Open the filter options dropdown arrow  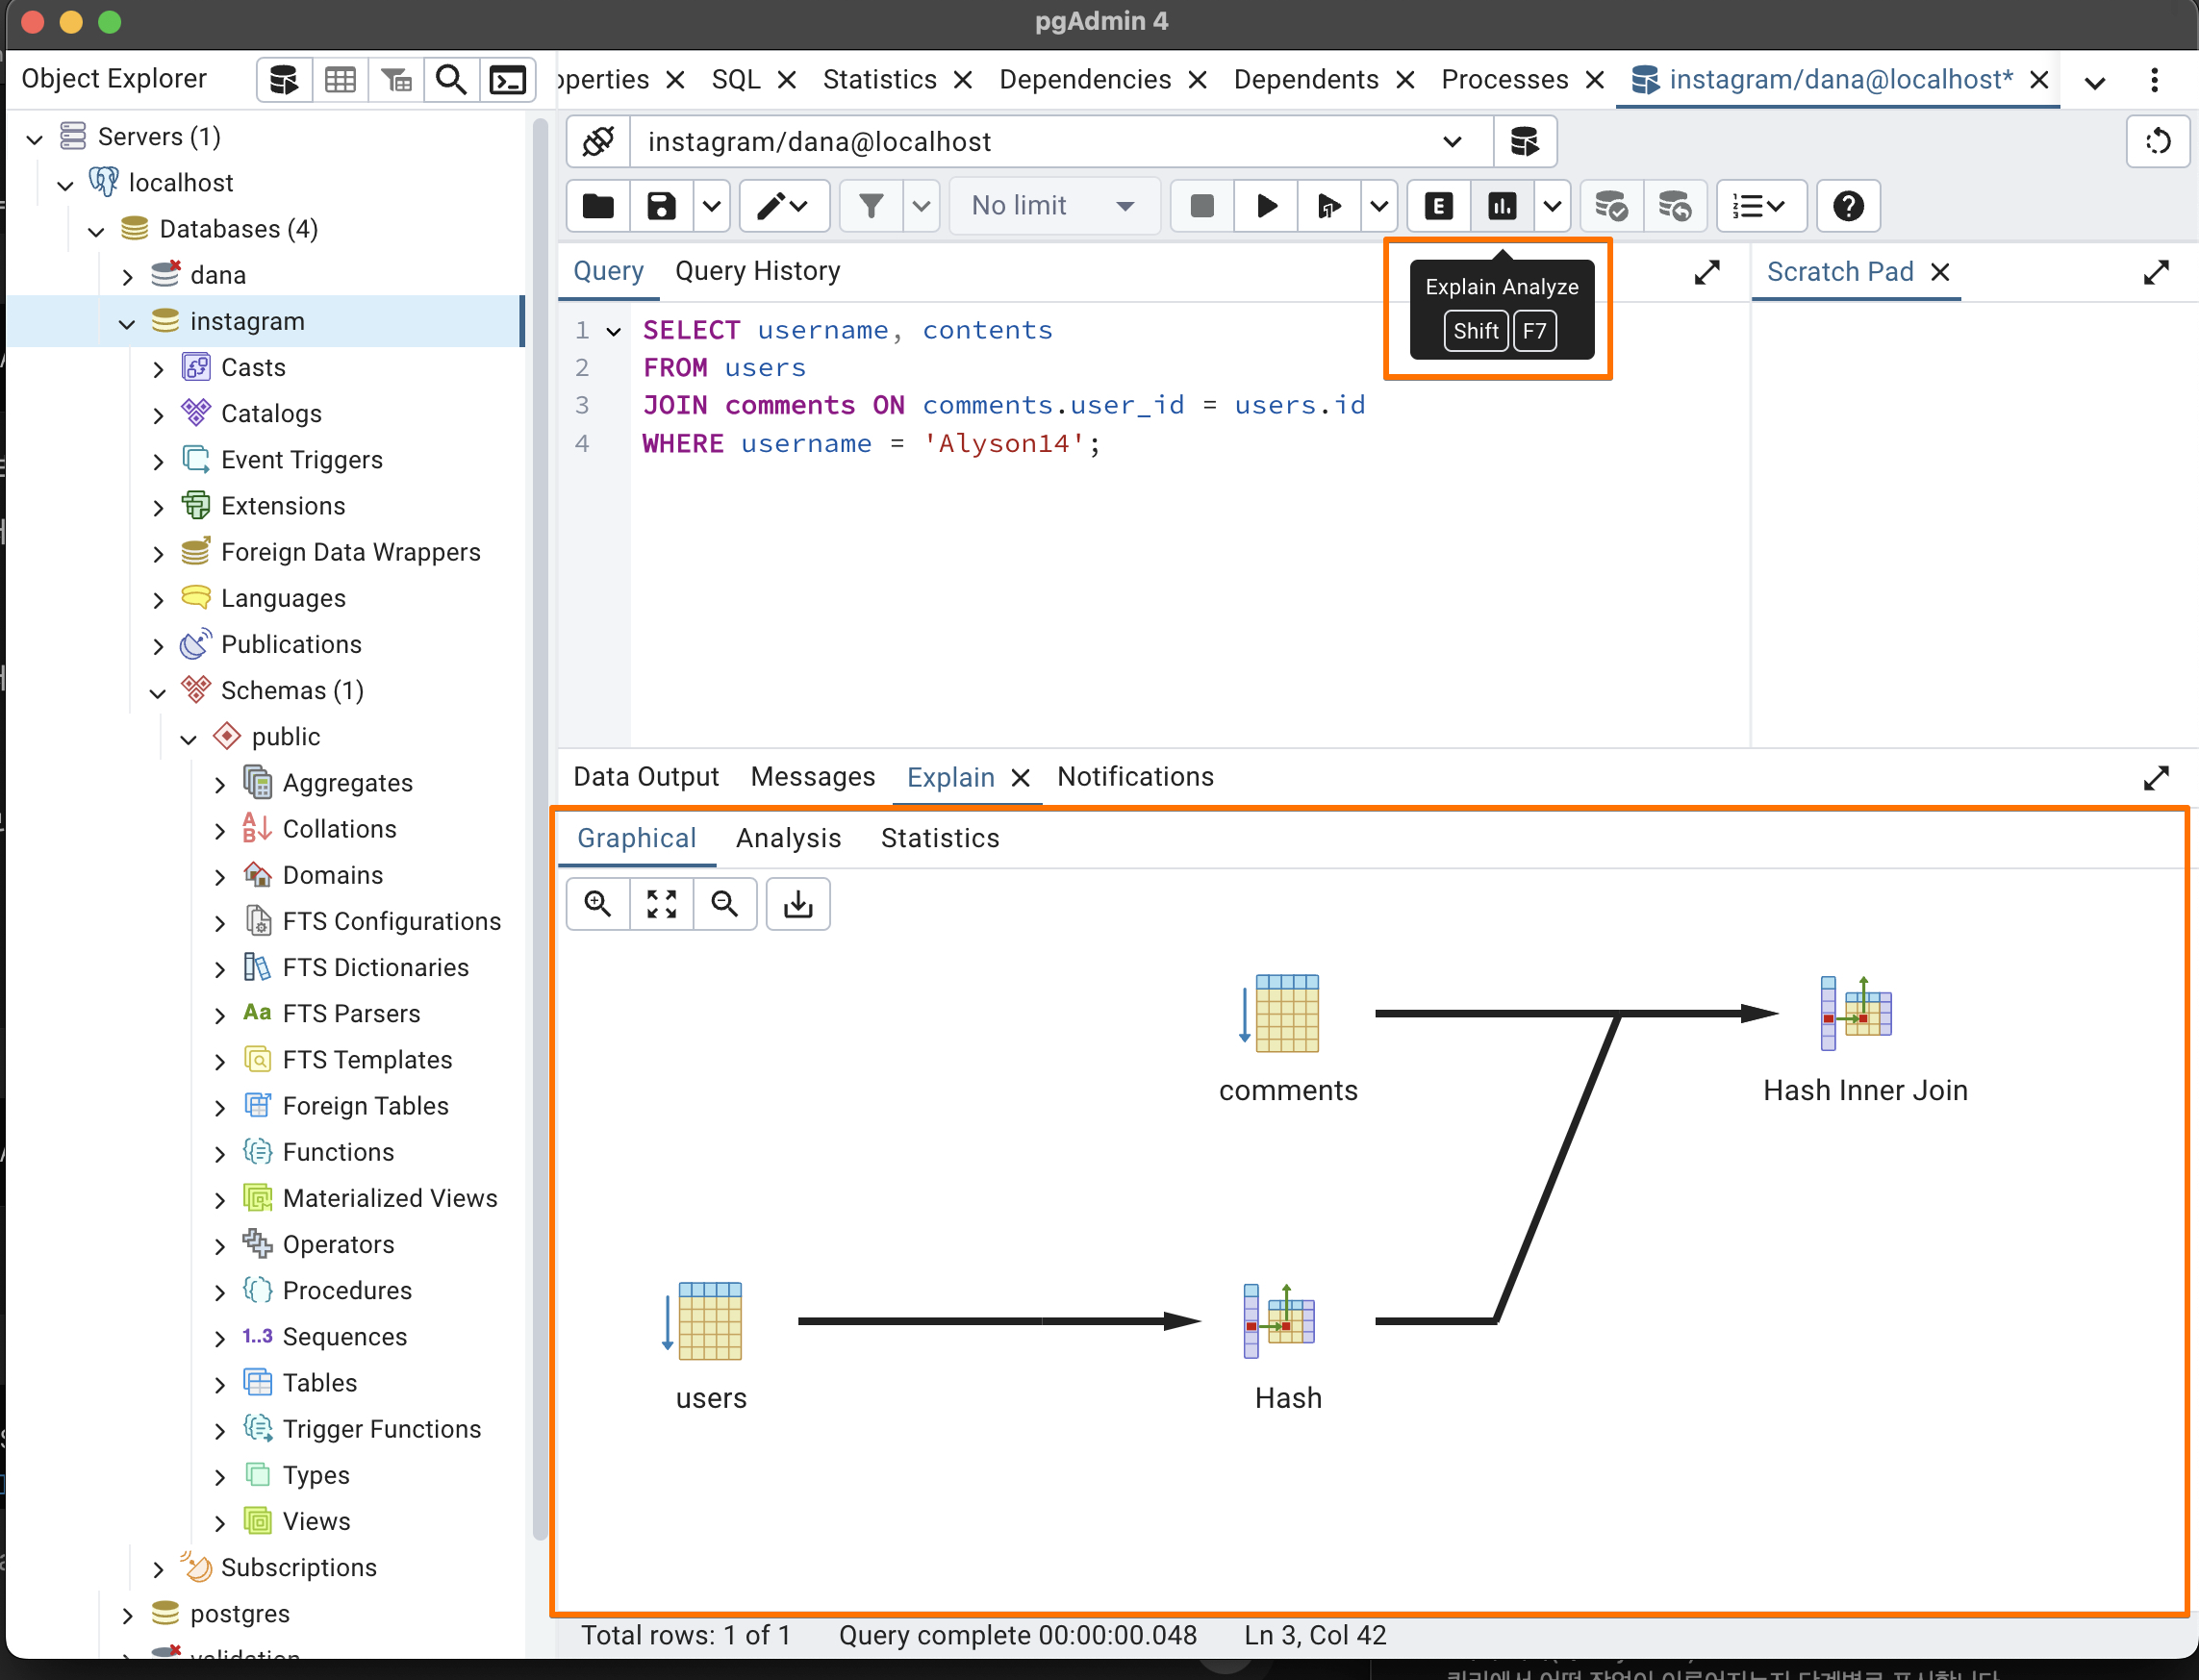click(x=922, y=206)
